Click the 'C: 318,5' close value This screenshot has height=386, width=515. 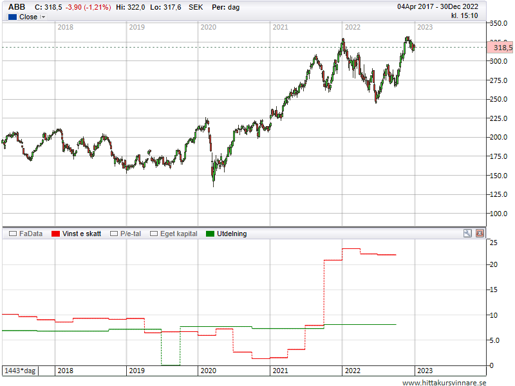pos(48,7)
